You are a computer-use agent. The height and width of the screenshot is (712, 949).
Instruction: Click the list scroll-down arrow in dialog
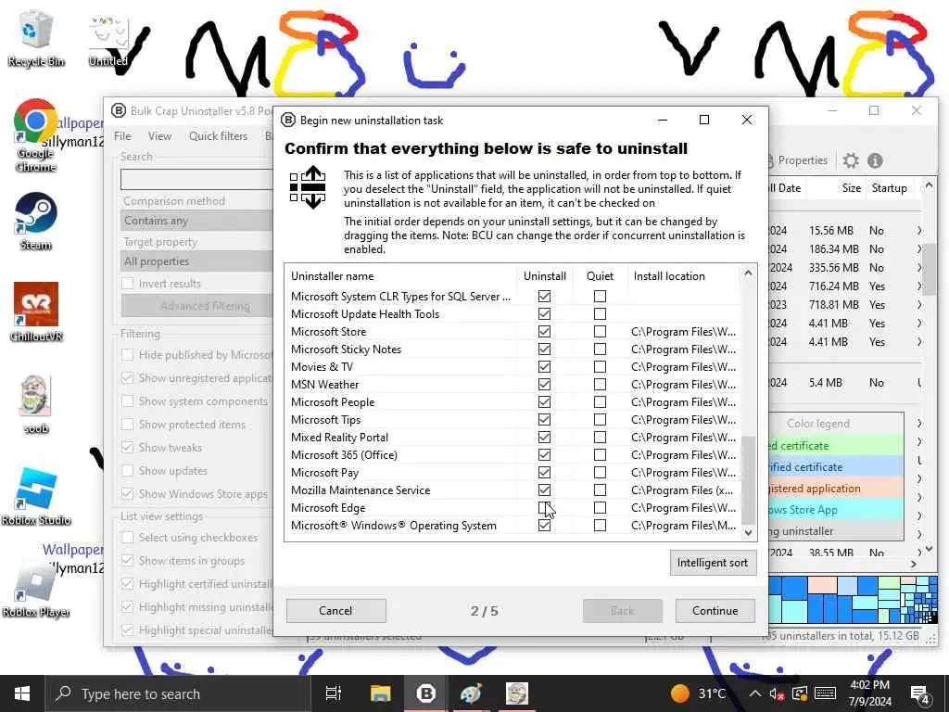coord(749,533)
